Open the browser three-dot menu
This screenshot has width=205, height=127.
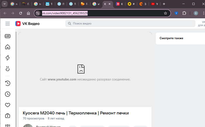tap(204, 13)
